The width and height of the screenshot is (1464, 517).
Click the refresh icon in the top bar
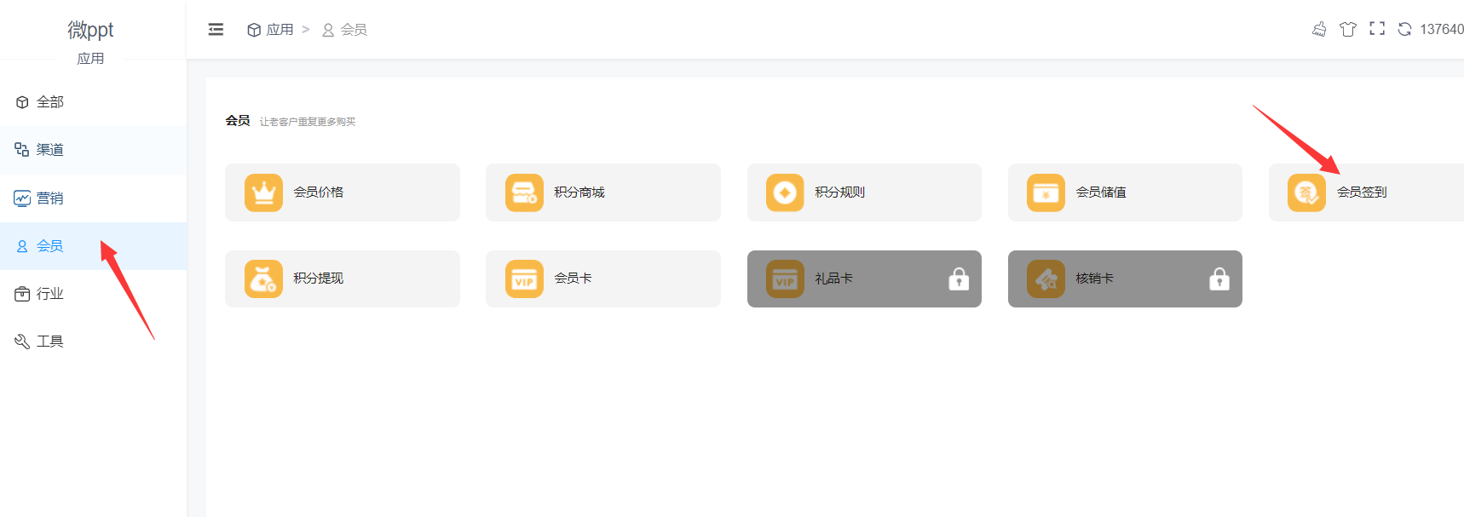tap(1404, 29)
